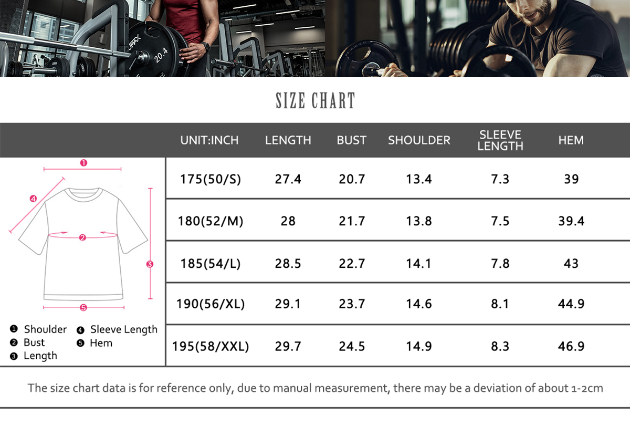Click the 175(50/S) size row label
The width and height of the screenshot is (630, 426).
click(x=210, y=179)
